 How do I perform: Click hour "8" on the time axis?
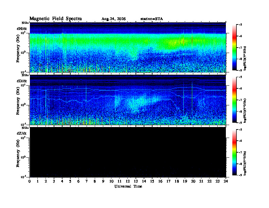pyautogui.click(x=95, y=181)
